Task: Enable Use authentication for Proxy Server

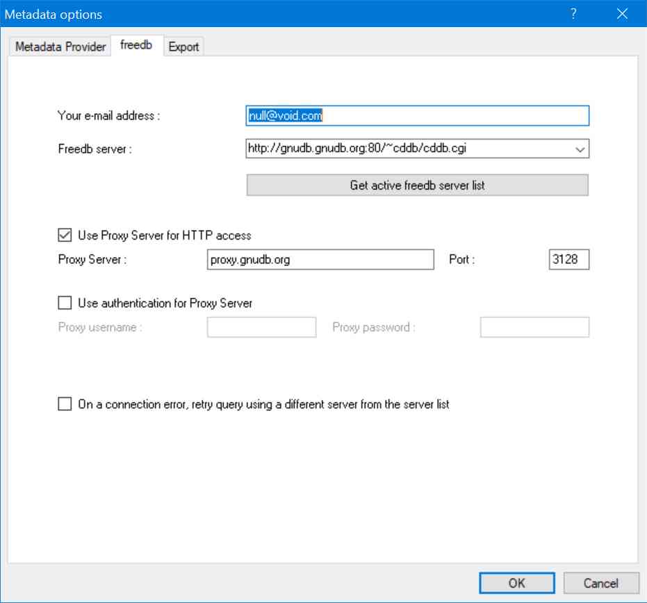Action: tap(65, 303)
